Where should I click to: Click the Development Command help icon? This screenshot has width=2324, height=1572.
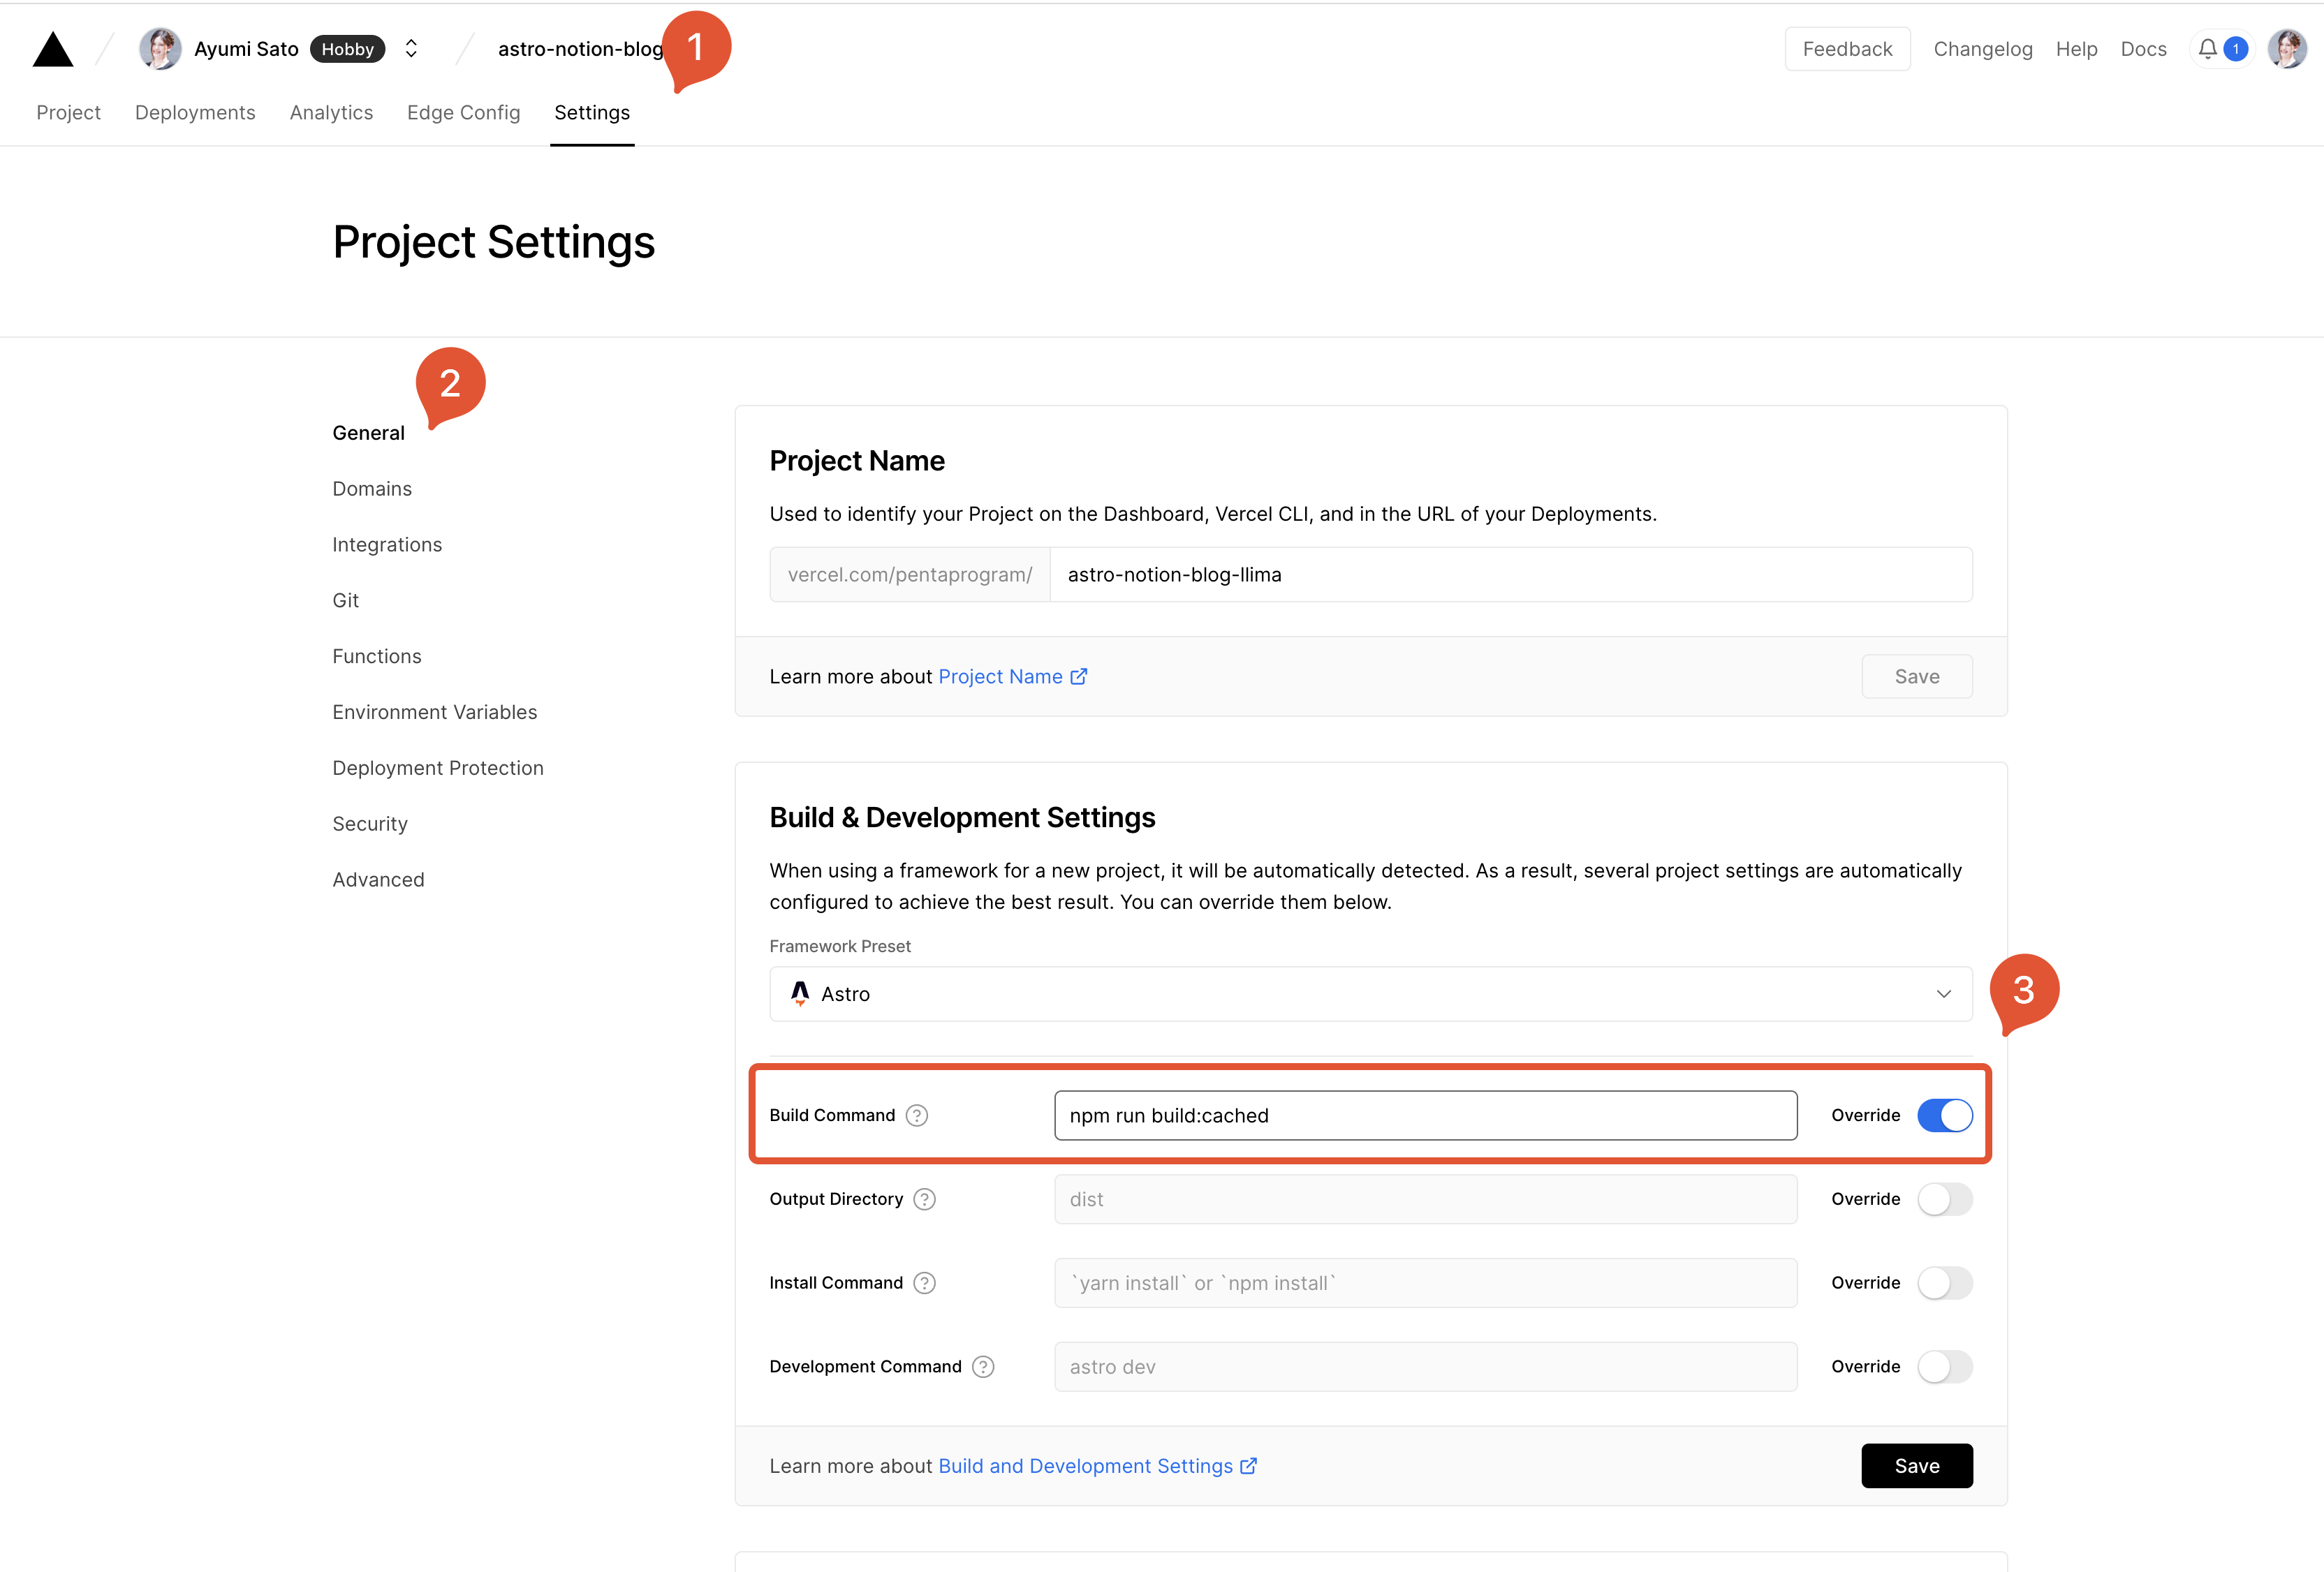pyautogui.click(x=983, y=1367)
